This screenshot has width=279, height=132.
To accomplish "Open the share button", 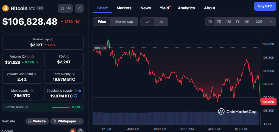I will click(x=79, y=8).
